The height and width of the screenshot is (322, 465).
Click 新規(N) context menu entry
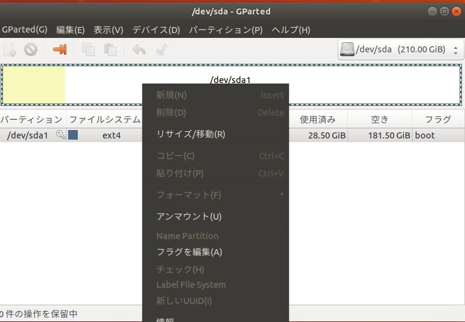point(215,95)
